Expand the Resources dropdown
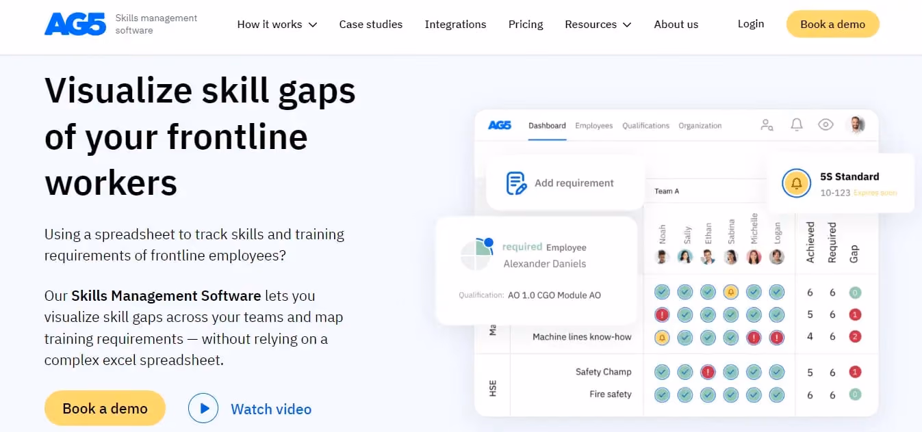This screenshot has height=432, width=922. coord(598,24)
